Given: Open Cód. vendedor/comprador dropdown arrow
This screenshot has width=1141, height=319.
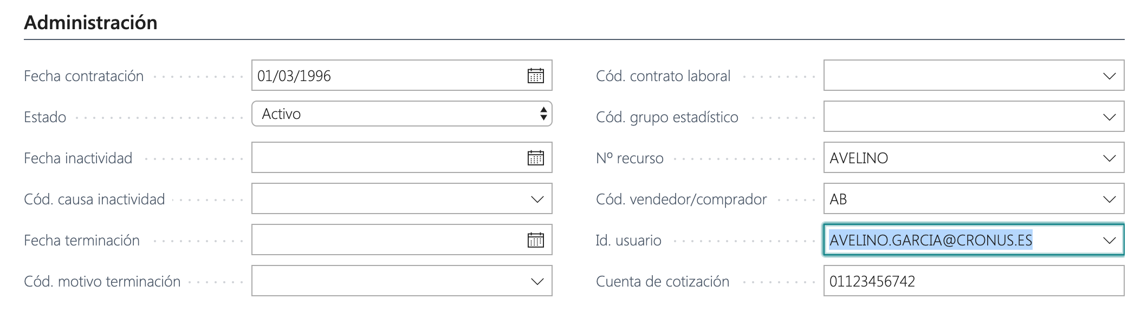Looking at the screenshot, I should coord(1109,199).
